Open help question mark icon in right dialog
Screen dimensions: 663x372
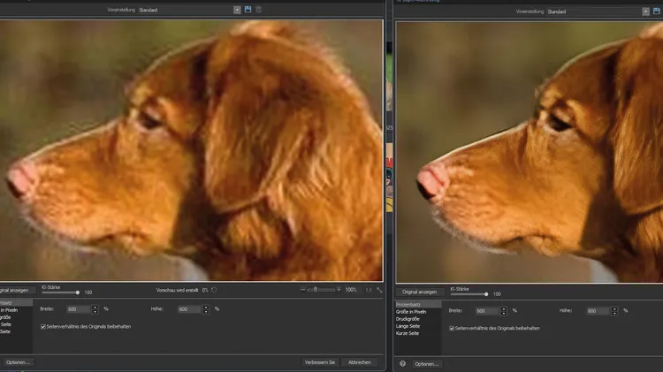[402, 363]
